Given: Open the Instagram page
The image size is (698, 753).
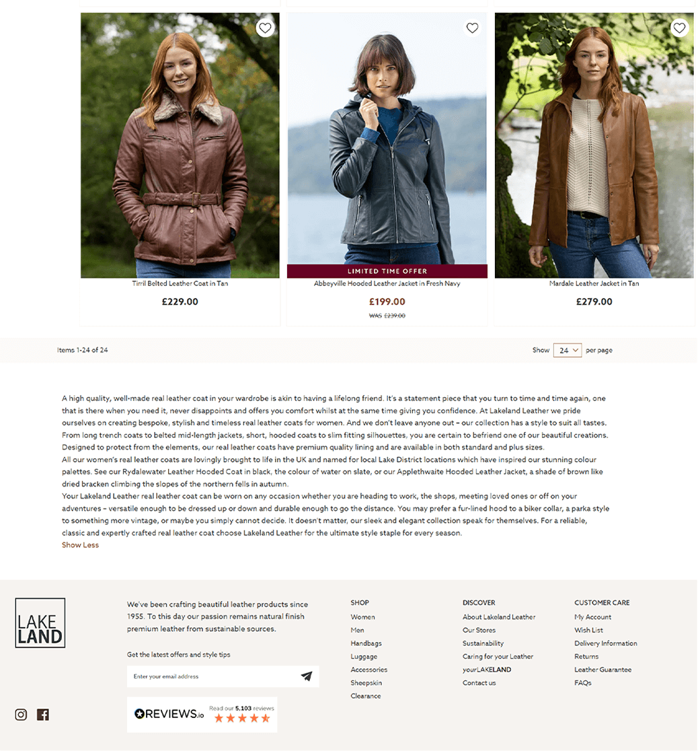Looking at the screenshot, I should (21, 715).
